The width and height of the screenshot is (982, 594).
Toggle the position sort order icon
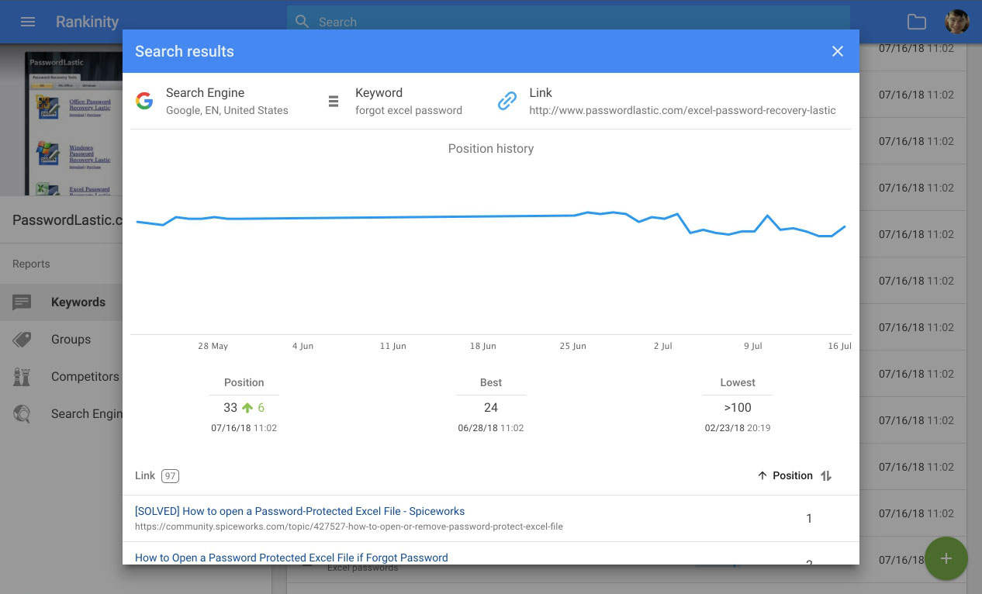pos(826,475)
